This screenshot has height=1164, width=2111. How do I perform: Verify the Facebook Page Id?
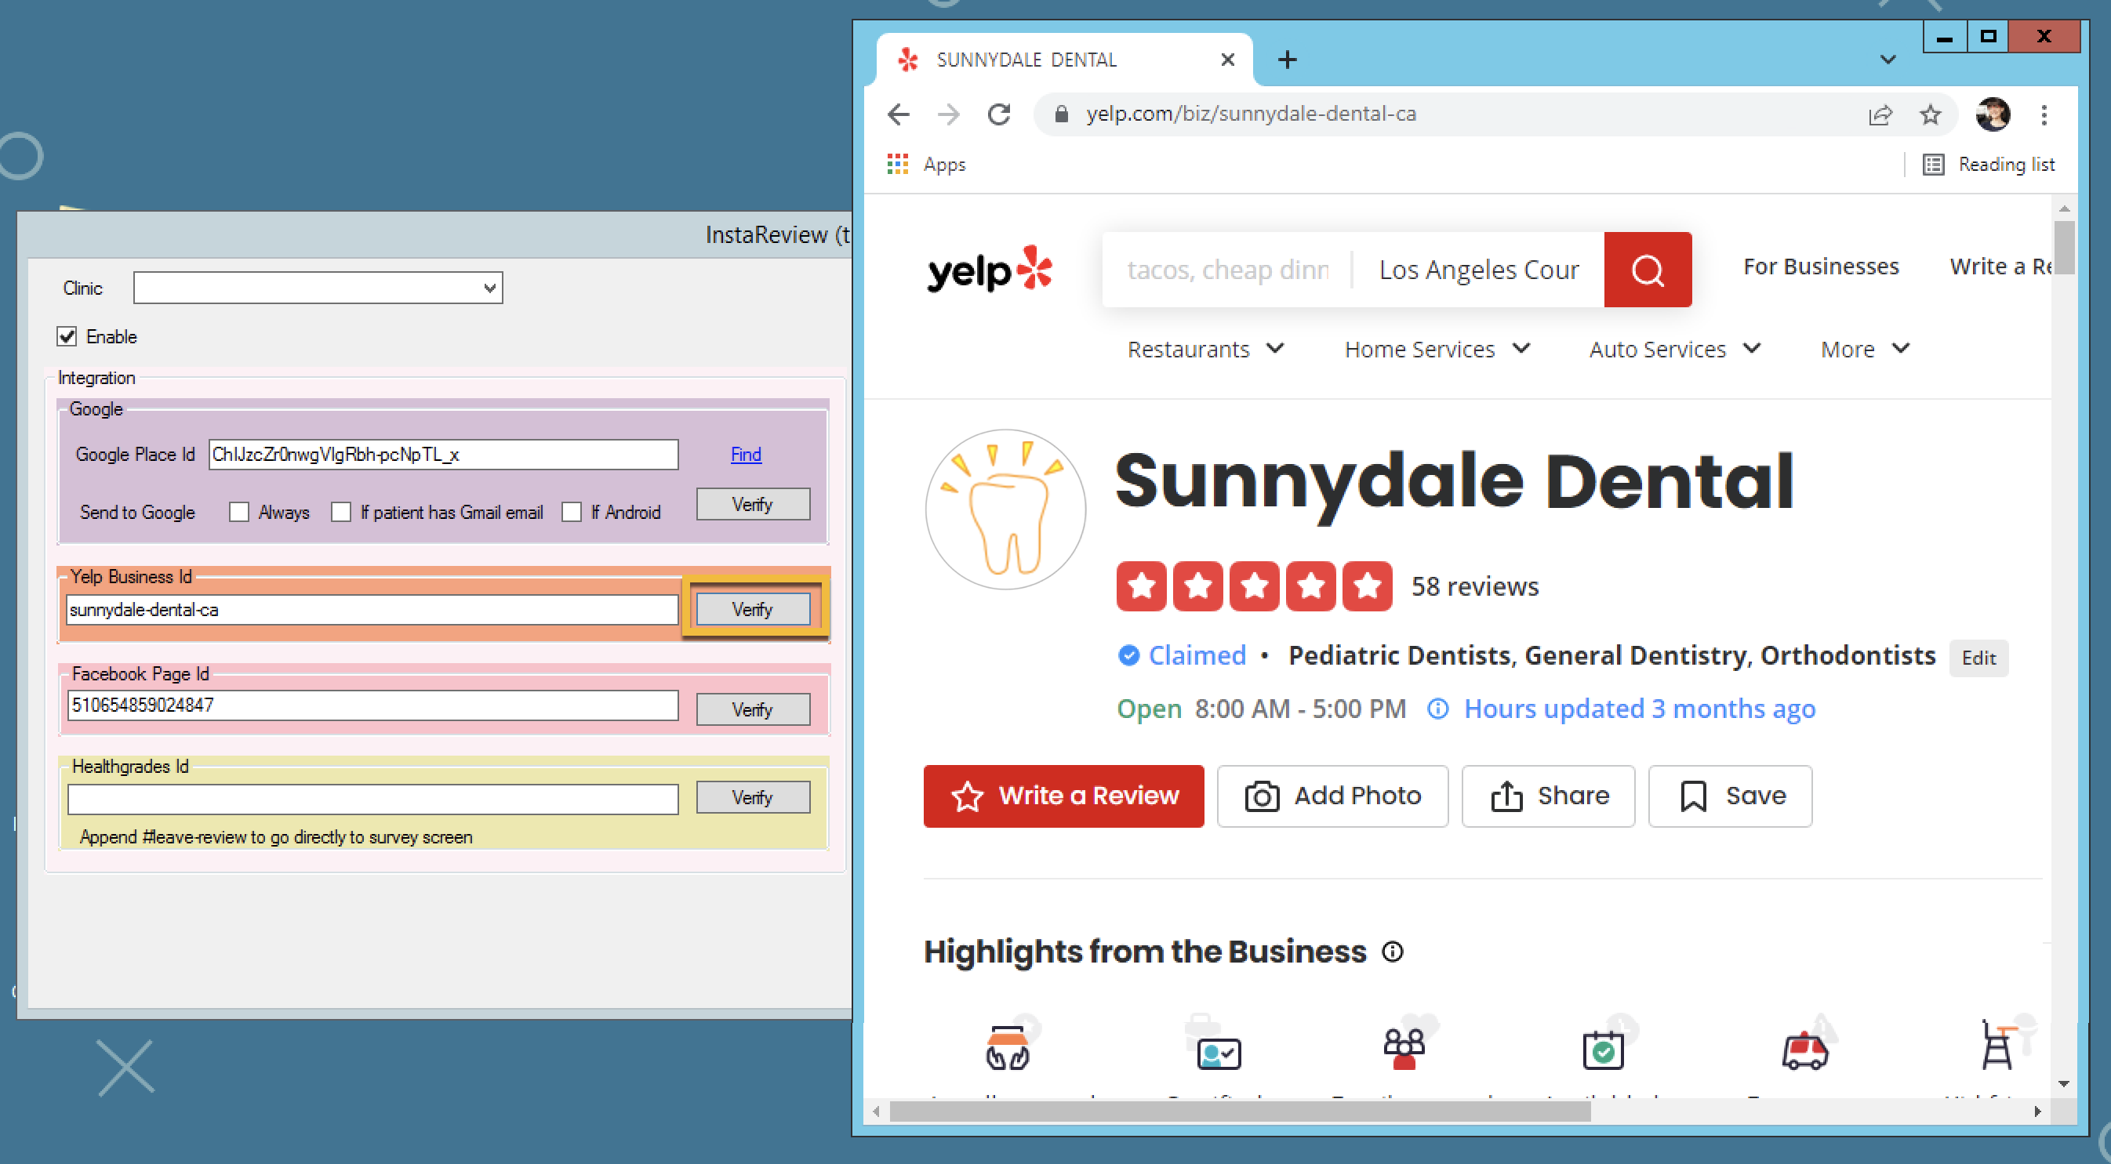[753, 709]
